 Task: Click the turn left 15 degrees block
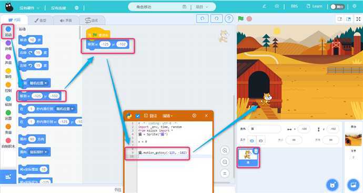click(x=33, y=66)
